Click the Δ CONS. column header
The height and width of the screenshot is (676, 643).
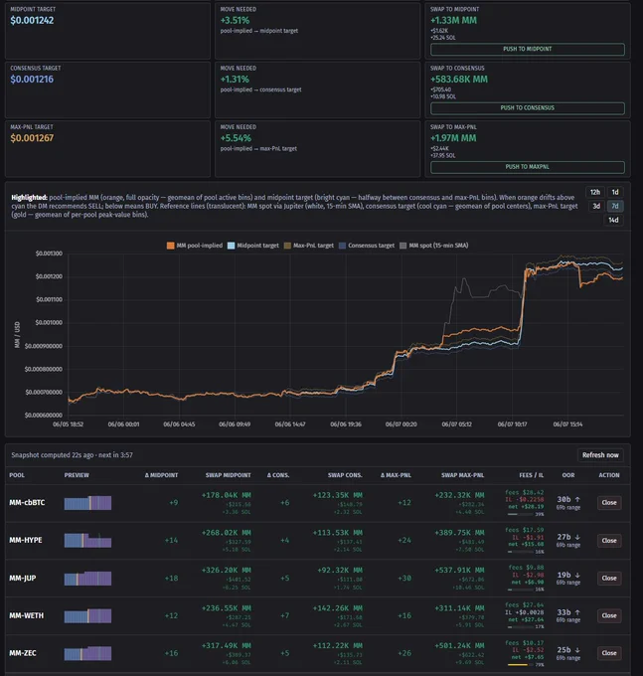[x=278, y=475]
